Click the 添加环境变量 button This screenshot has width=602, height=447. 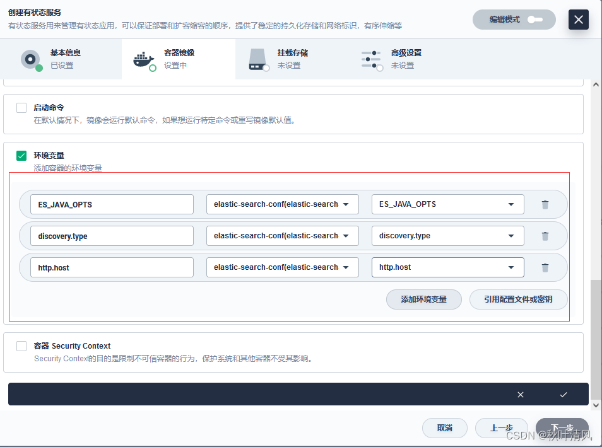tap(423, 299)
